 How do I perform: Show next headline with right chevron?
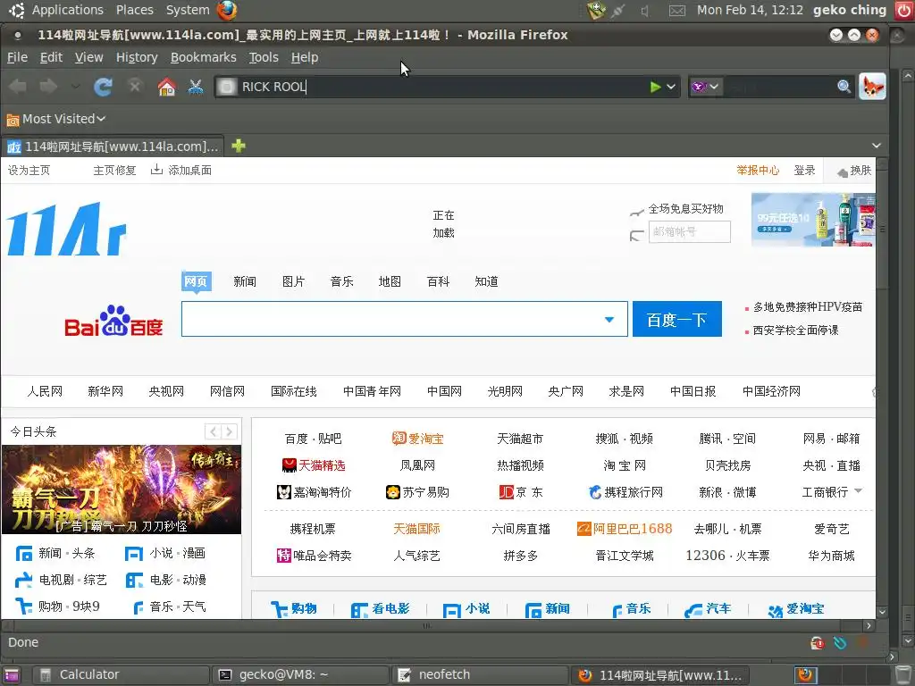click(x=230, y=431)
